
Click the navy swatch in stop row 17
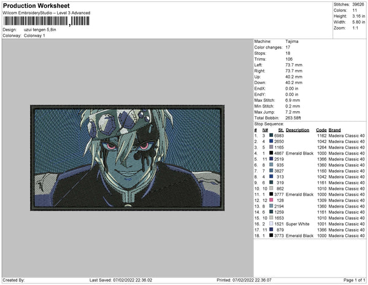[271, 230]
